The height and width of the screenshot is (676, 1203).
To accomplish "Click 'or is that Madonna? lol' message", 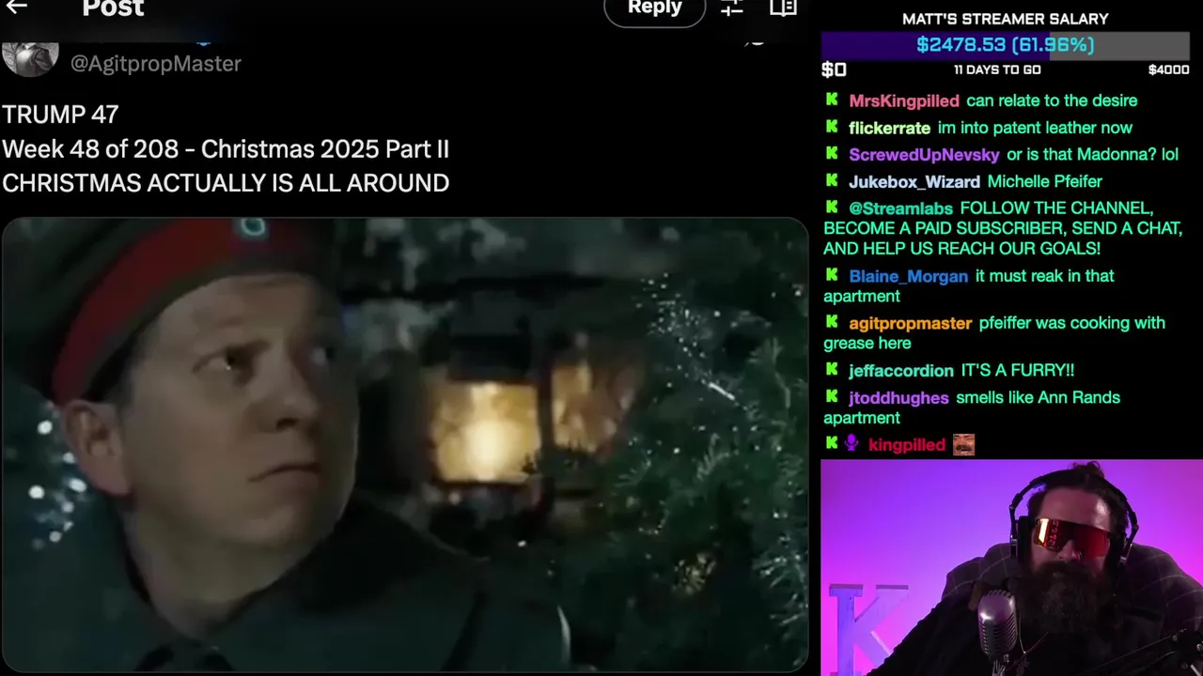I will [x=1092, y=155].
